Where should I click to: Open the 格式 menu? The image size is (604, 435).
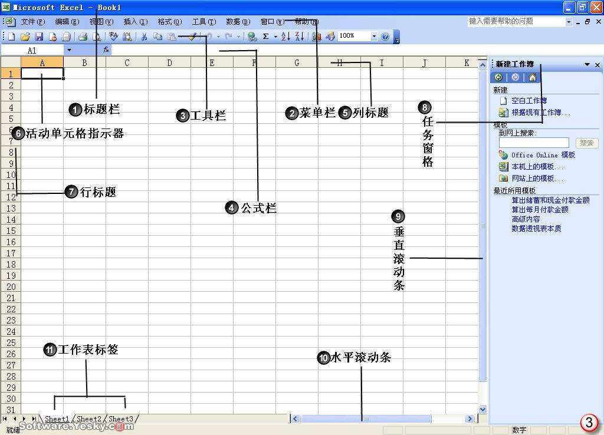169,22
